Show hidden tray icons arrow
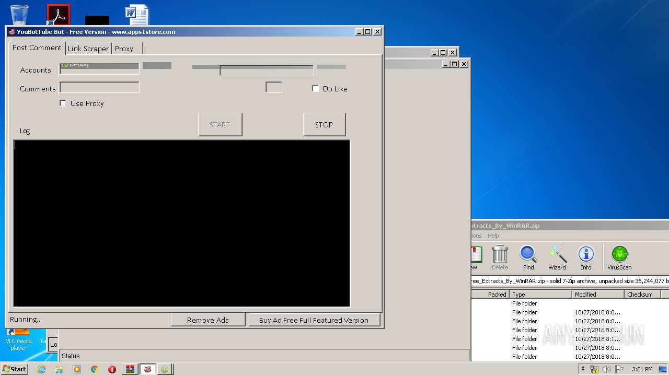 coord(583,369)
